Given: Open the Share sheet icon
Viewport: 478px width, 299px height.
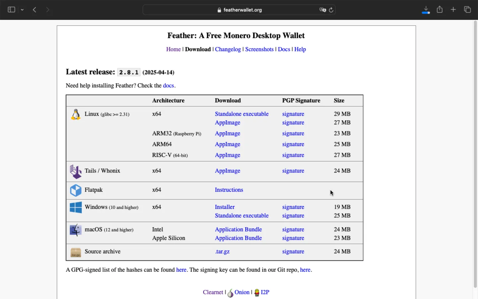Looking at the screenshot, I should pos(440,9).
